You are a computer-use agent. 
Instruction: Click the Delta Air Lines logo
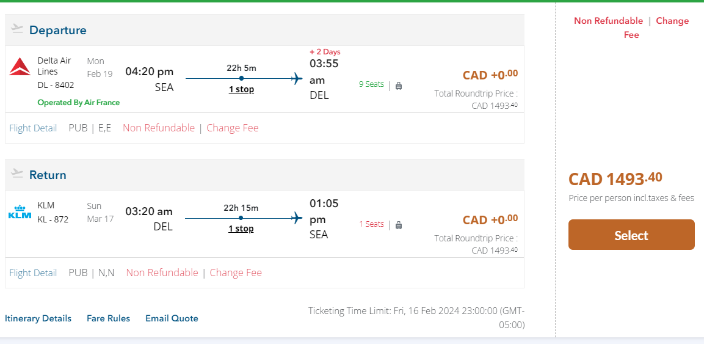(x=20, y=67)
